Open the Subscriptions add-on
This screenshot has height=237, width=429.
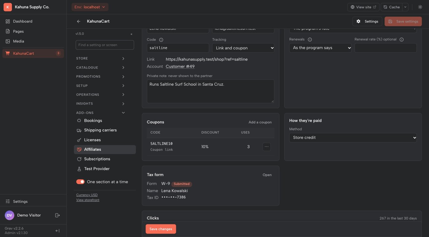(x=105, y=159)
